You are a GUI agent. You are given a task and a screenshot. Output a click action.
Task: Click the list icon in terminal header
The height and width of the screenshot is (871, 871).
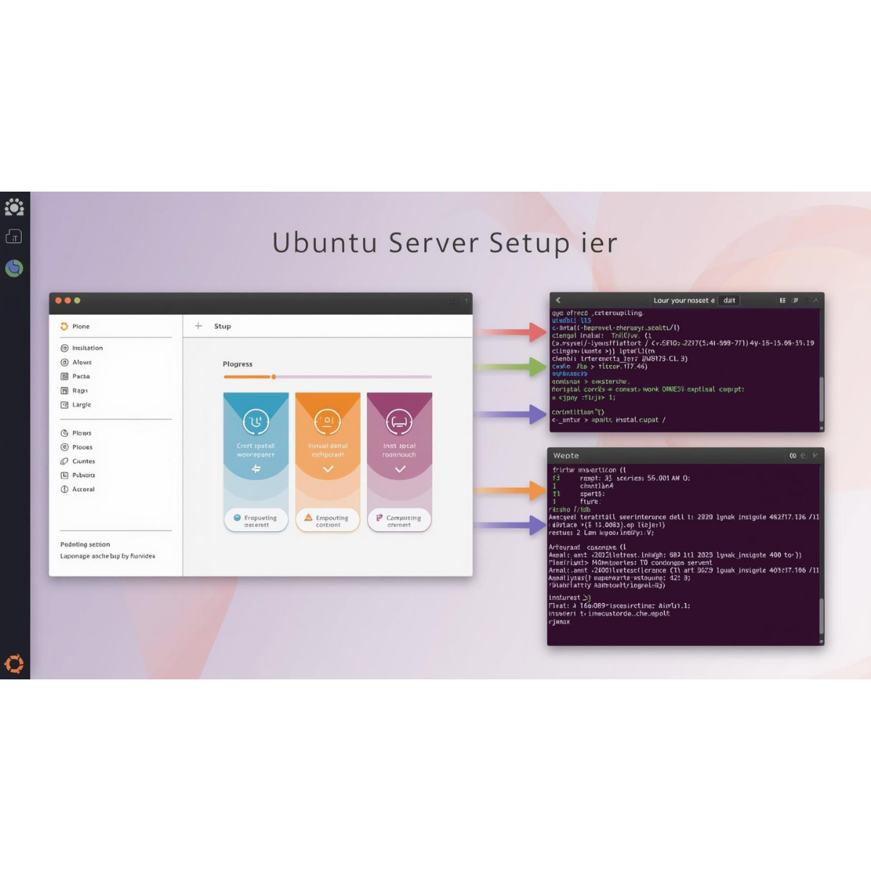[795, 300]
